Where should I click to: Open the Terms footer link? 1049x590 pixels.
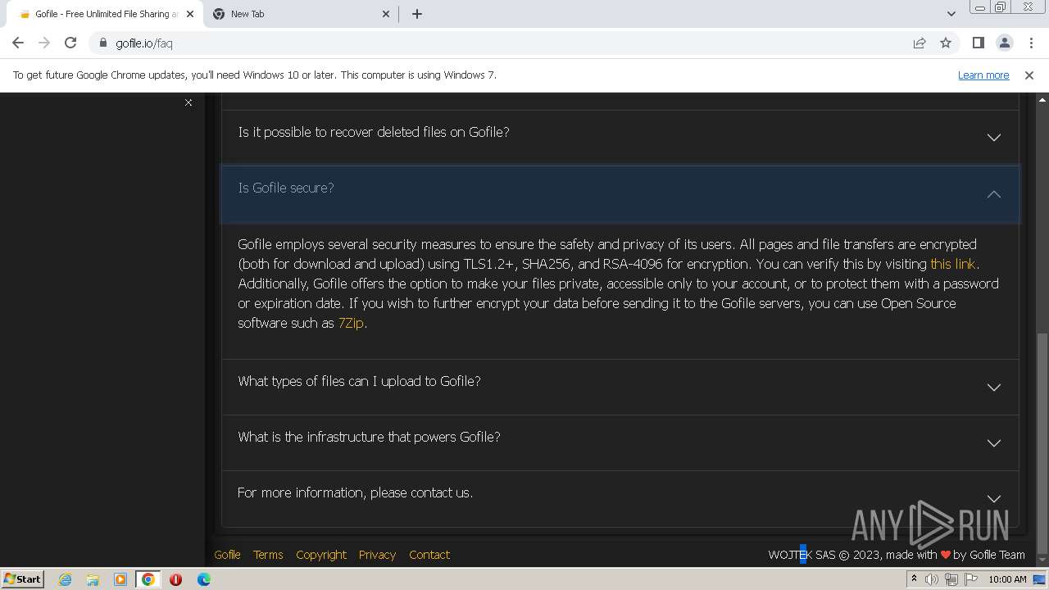(268, 555)
